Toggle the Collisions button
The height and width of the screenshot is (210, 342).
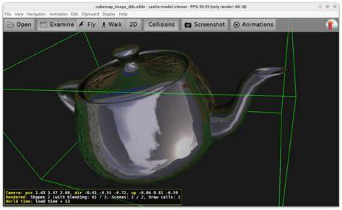tap(161, 25)
